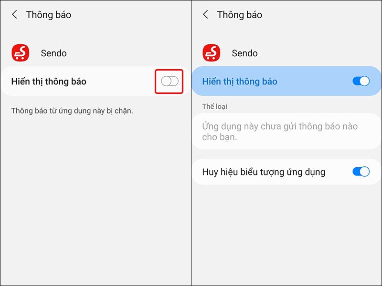Select the Thông báo header on the left screen
The image size is (382, 286).
tap(48, 14)
